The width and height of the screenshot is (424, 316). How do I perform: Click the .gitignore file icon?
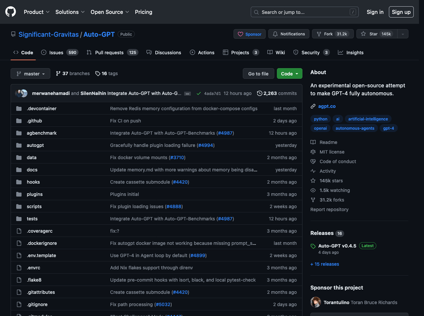[x=19, y=304]
